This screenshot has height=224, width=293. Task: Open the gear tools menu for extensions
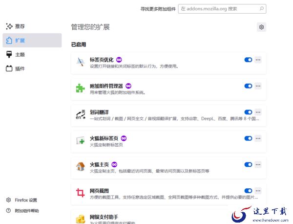tap(261, 27)
